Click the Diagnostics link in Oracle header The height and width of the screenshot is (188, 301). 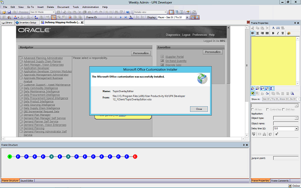[173, 35]
